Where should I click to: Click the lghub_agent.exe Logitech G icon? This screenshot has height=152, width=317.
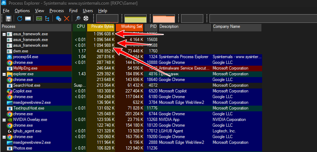pyautogui.click(x=9, y=131)
